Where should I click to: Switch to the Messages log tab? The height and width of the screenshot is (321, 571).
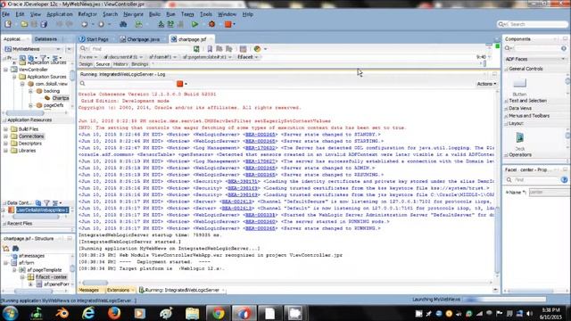pyautogui.click(x=89, y=290)
